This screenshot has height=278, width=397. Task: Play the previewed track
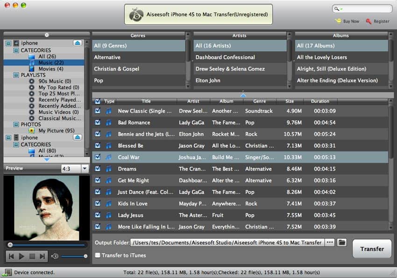pyautogui.click(x=21, y=257)
